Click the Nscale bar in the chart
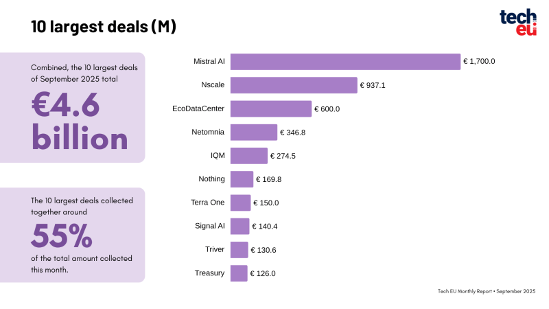Screen dimensions: 549x309 [x=294, y=85]
